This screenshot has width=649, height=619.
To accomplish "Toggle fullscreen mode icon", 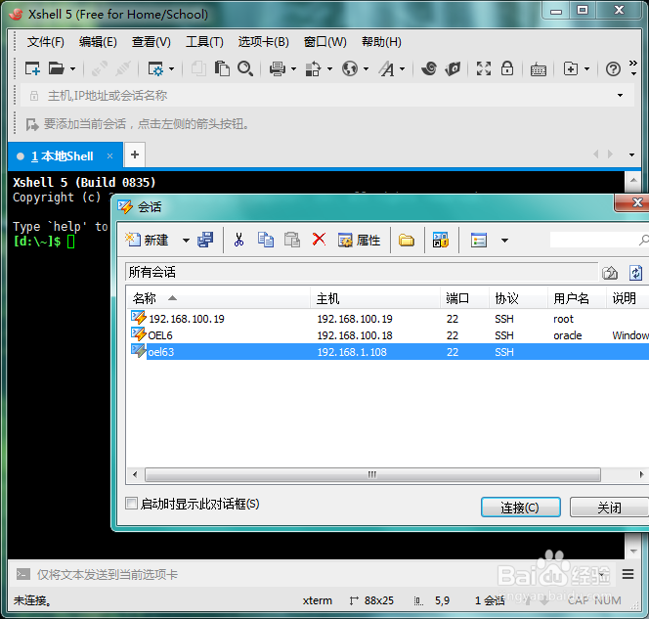I will tap(484, 68).
